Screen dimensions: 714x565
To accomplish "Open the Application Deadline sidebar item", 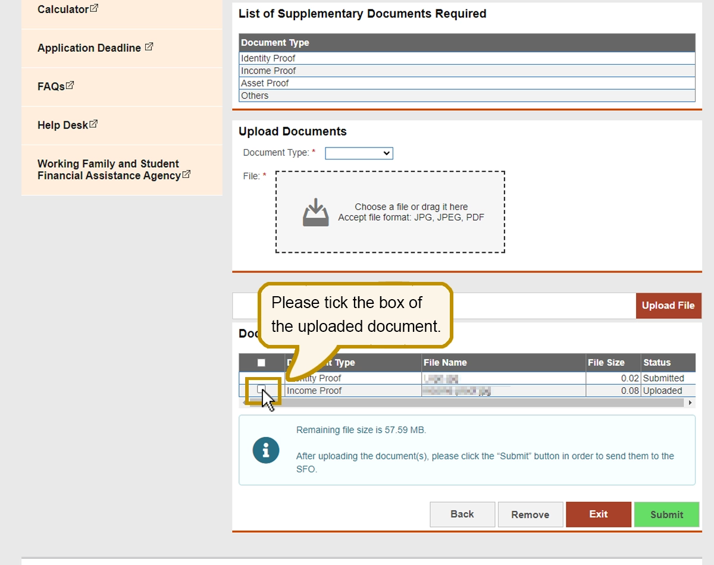I will [89, 48].
